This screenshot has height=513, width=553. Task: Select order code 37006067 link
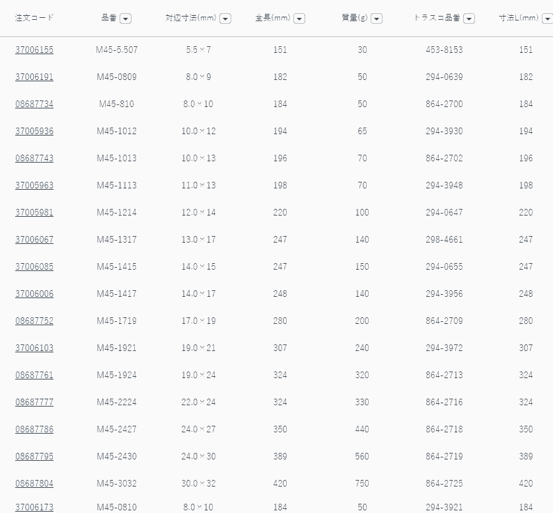[x=34, y=239]
